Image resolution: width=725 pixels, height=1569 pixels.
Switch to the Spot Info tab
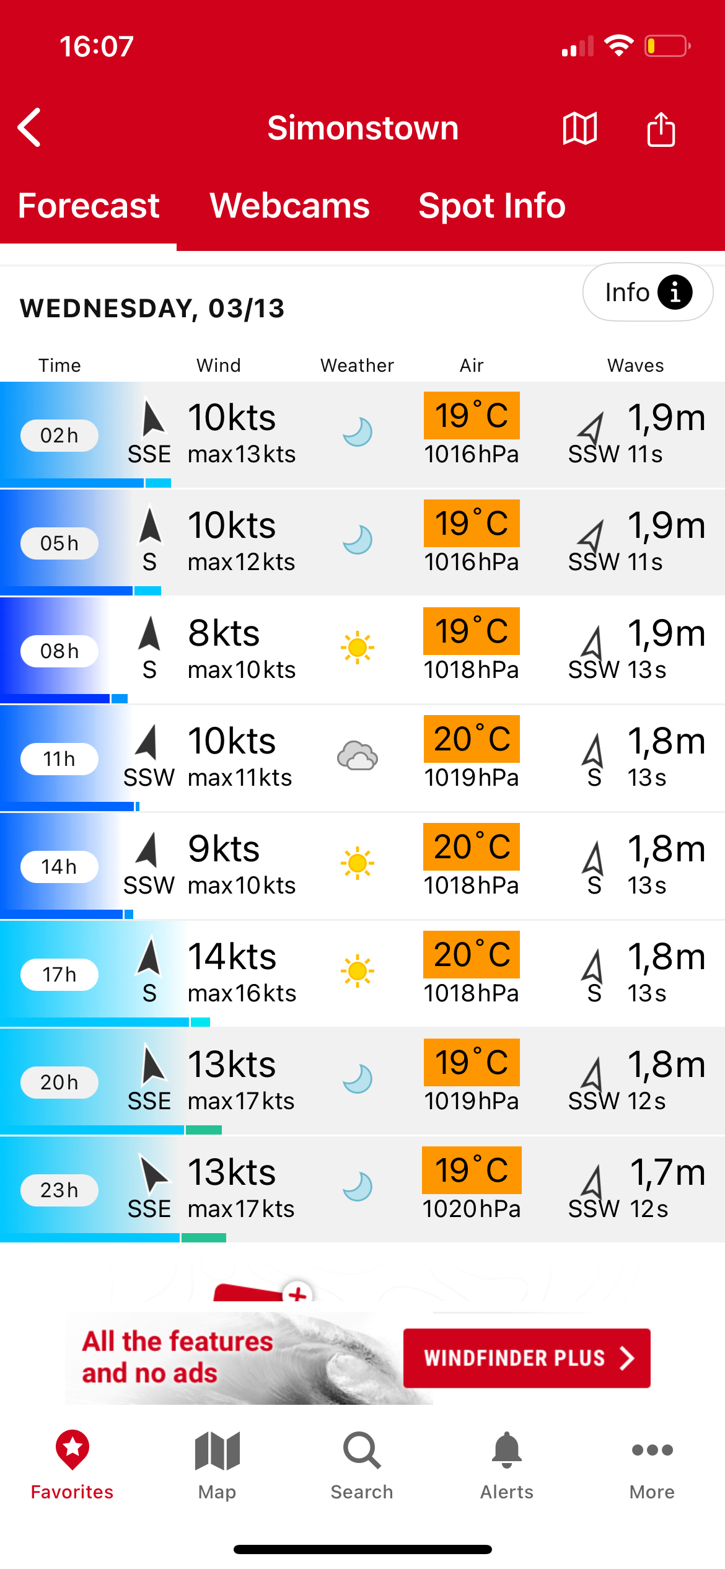492,206
